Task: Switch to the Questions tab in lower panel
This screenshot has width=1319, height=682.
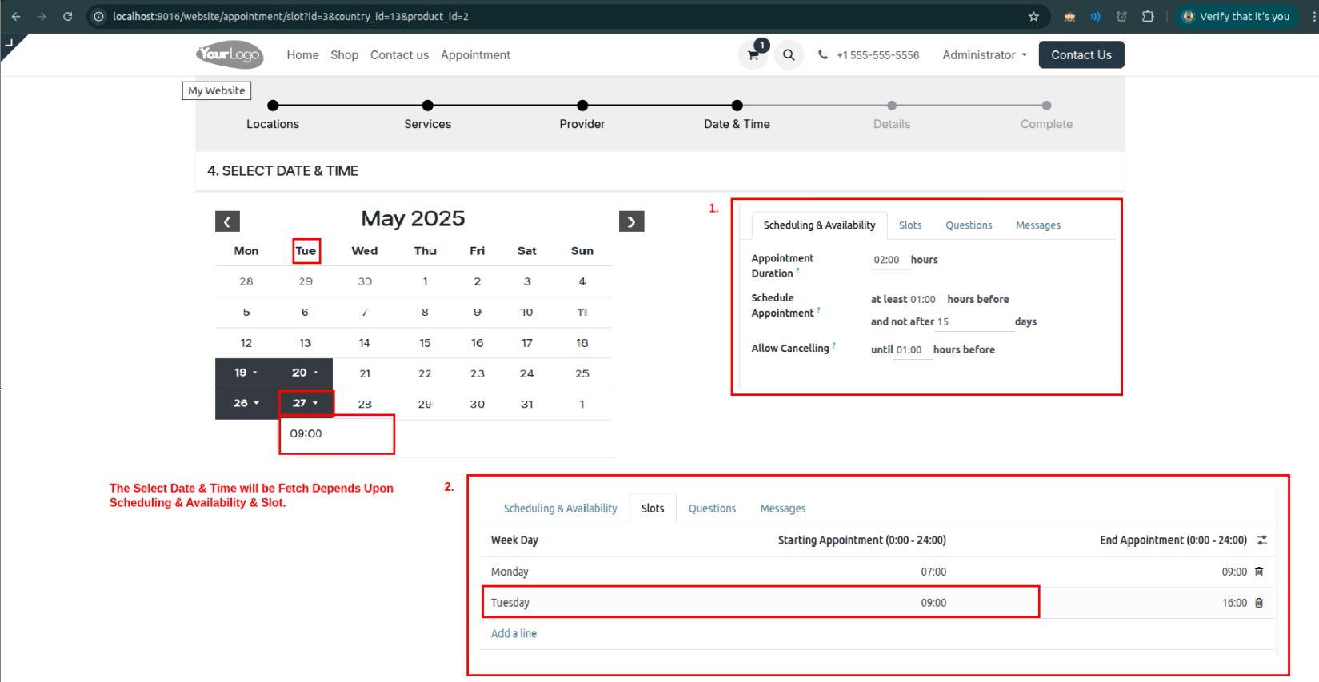Action: point(712,509)
